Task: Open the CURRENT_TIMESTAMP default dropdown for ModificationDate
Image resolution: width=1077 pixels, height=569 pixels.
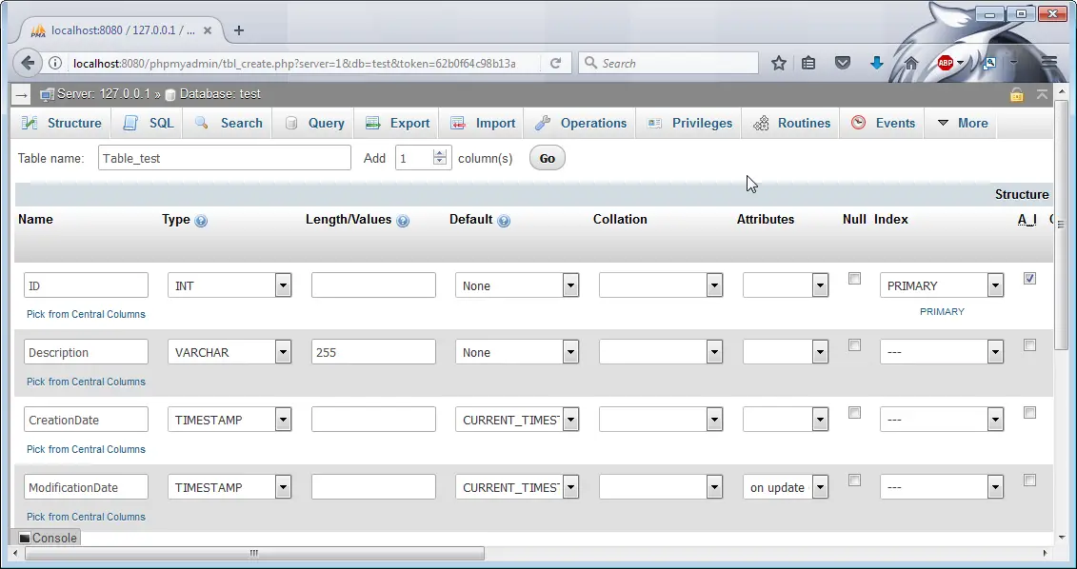Action: click(x=517, y=487)
